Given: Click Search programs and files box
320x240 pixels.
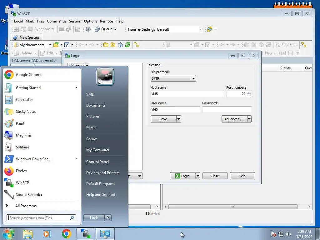Looking at the screenshot, I should (41, 218).
